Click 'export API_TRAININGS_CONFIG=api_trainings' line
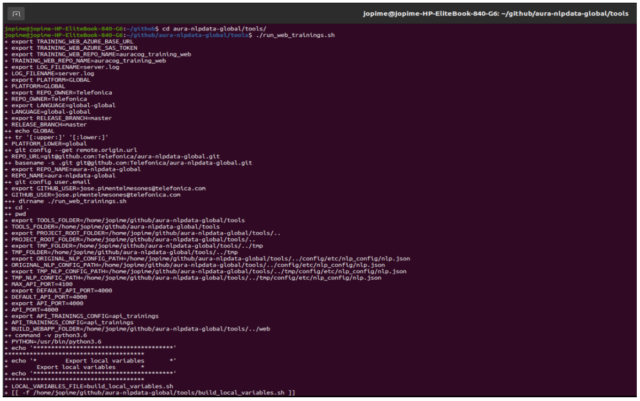 coord(82,316)
